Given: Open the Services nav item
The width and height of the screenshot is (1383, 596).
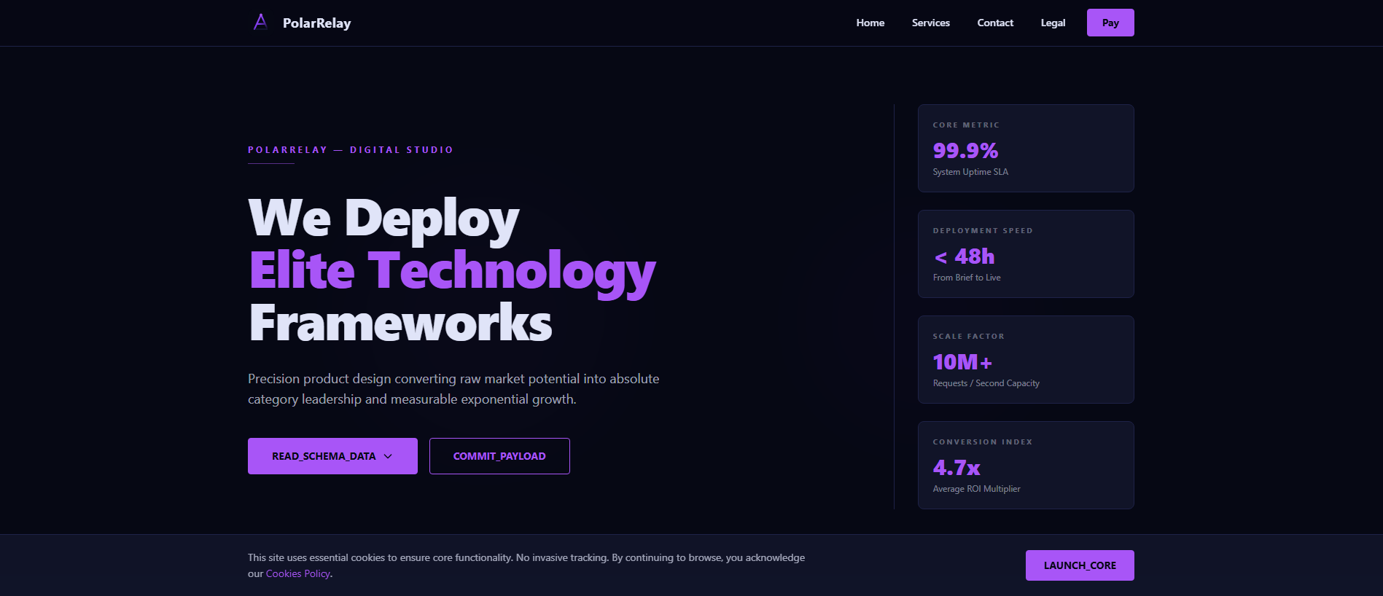Looking at the screenshot, I should pos(931,23).
